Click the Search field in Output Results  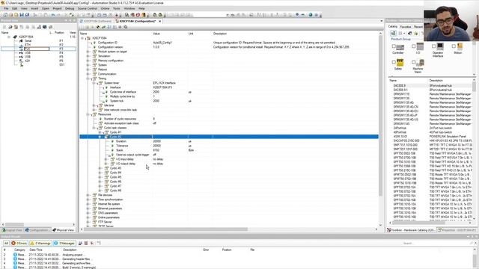pos(437,244)
